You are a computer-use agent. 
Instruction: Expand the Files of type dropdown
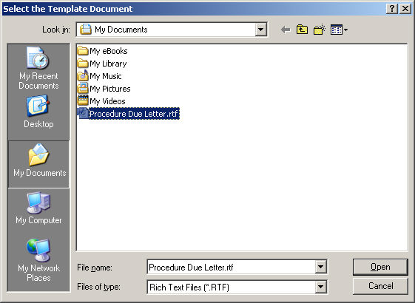(x=320, y=287)
